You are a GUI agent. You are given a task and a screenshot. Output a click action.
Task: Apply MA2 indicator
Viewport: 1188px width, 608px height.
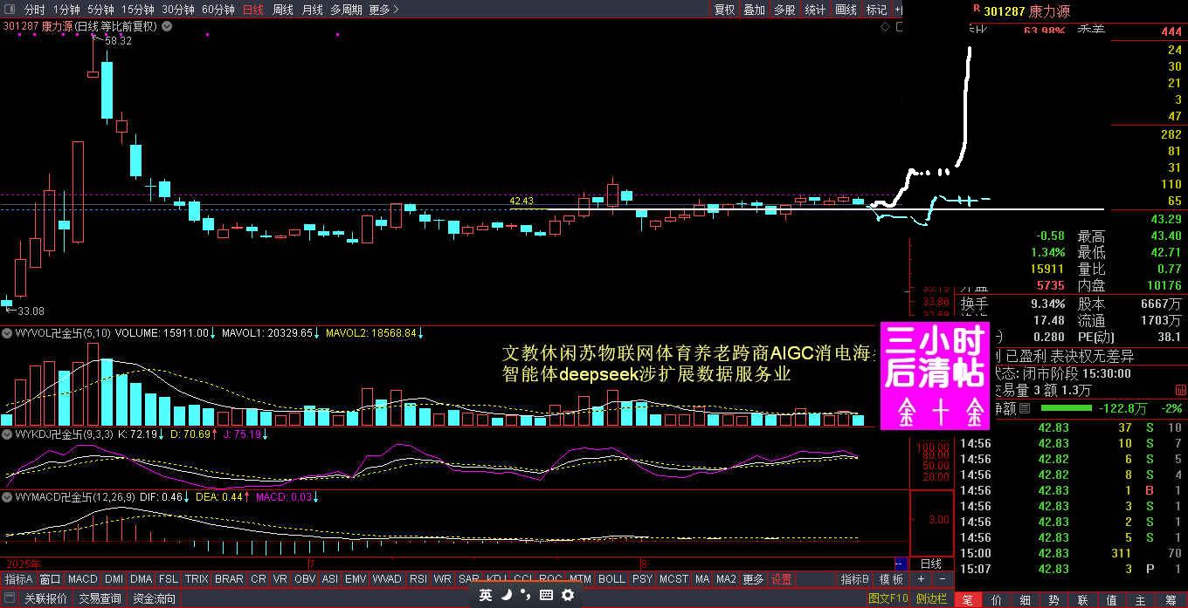[x=726, y=579]
